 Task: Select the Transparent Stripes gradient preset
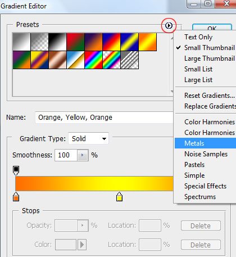point(129,60)
